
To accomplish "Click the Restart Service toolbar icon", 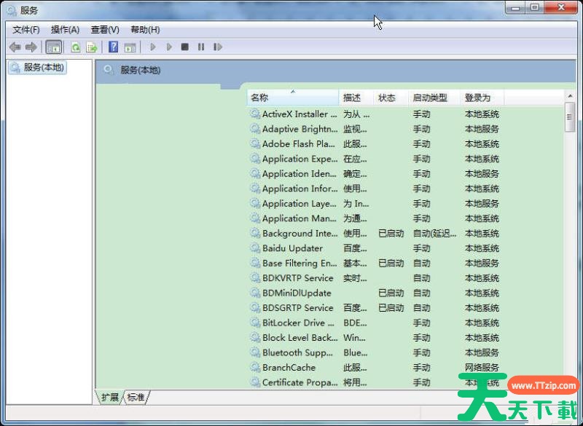I will (x=217, y=47).
